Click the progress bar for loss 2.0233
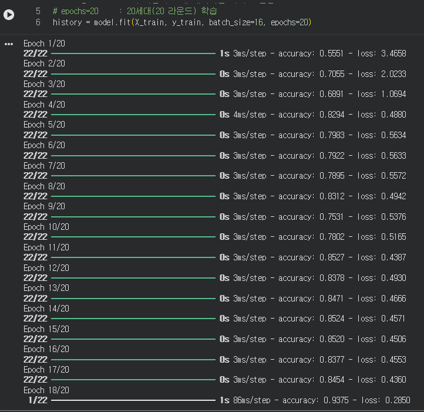Viewport: 424px width, 412px height. click(133, 74)
